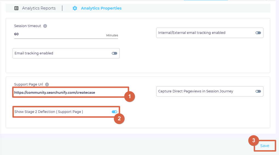
Task: Enable Internal/External email tracking toggle
Action: 258,33
